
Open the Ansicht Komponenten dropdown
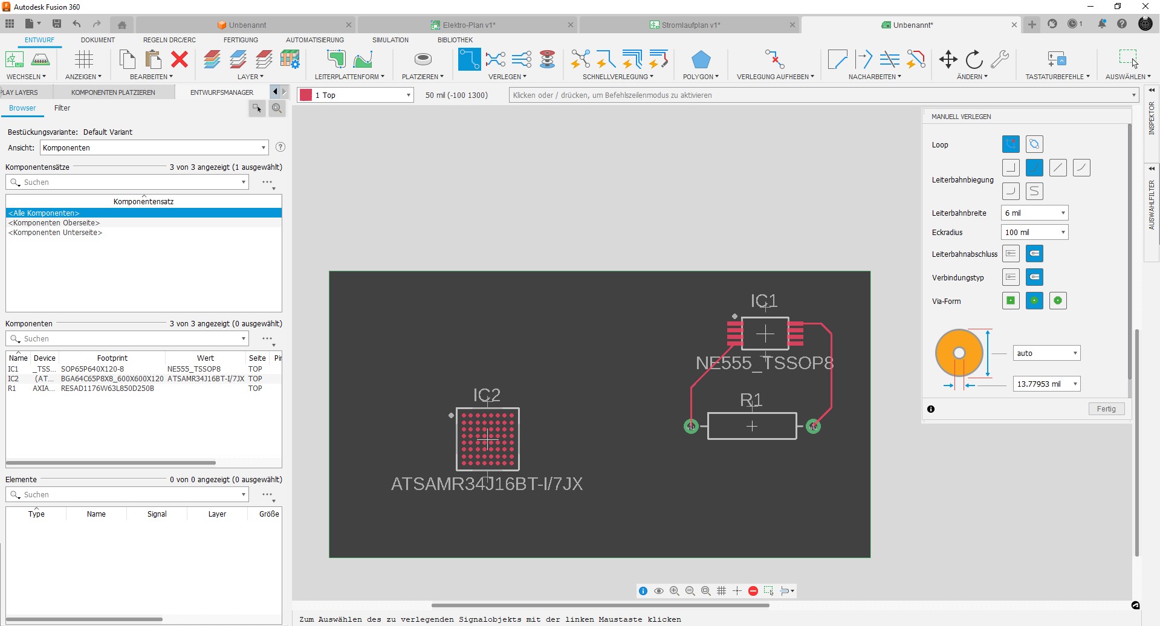pos(154,147)
